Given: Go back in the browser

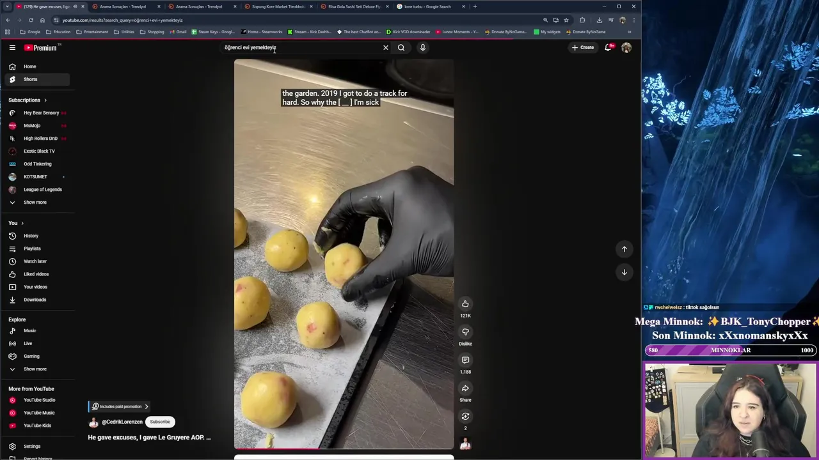Looking at the screenshot, I should (x=8, y=20).
